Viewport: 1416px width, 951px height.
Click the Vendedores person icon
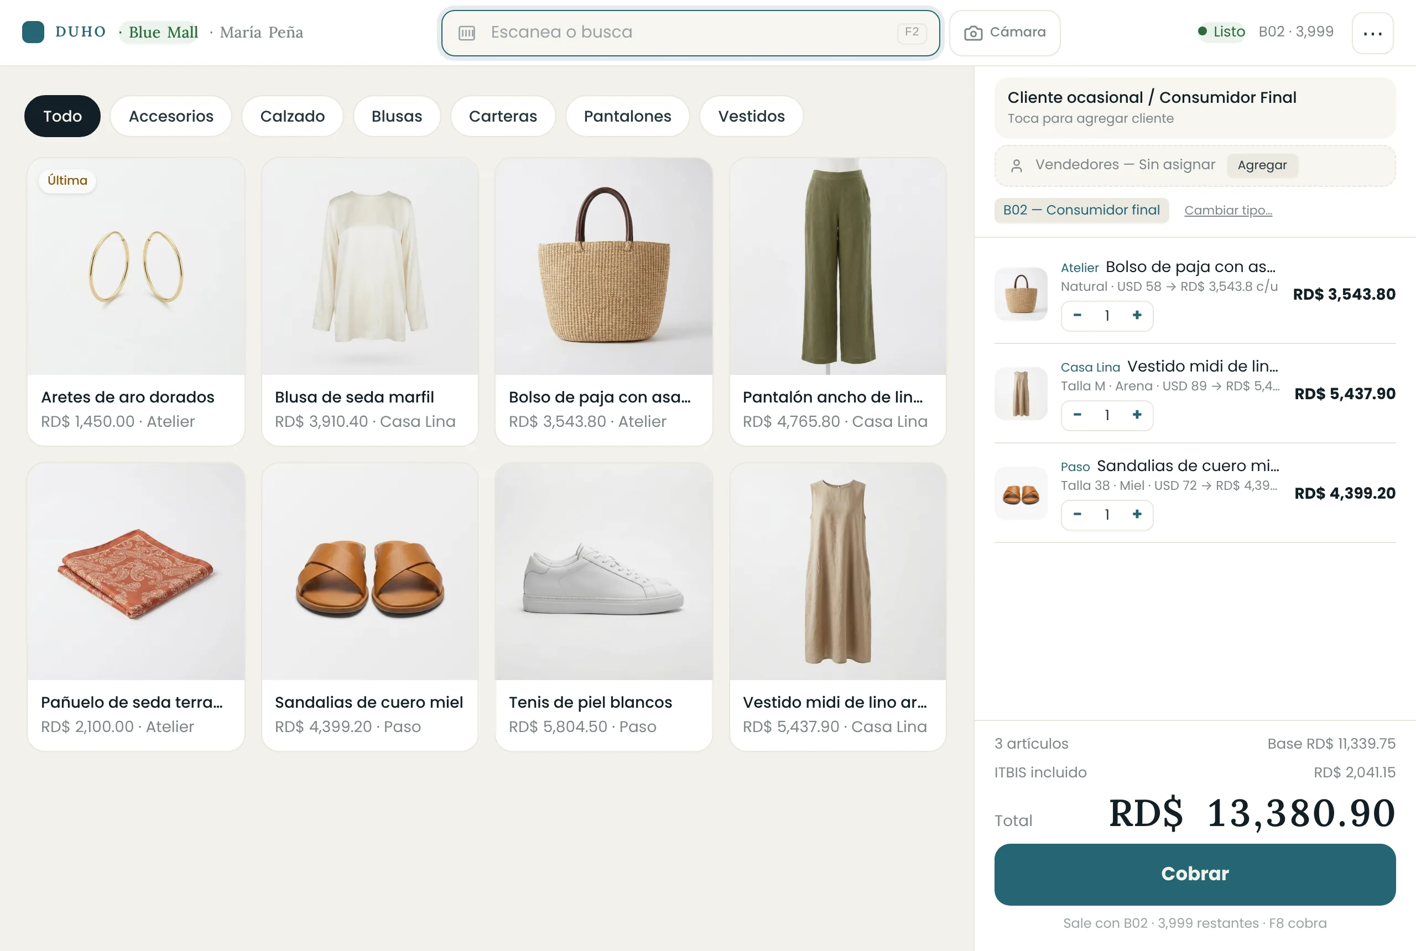1017,165
